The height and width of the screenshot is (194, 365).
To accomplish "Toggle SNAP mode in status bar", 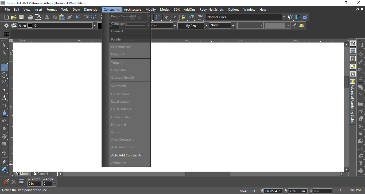I will click(x=244, y=191).
